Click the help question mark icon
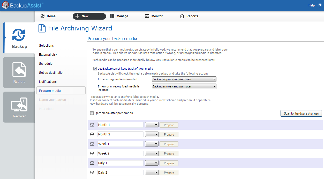Screen dimensions: 324x179 [320, 5]
